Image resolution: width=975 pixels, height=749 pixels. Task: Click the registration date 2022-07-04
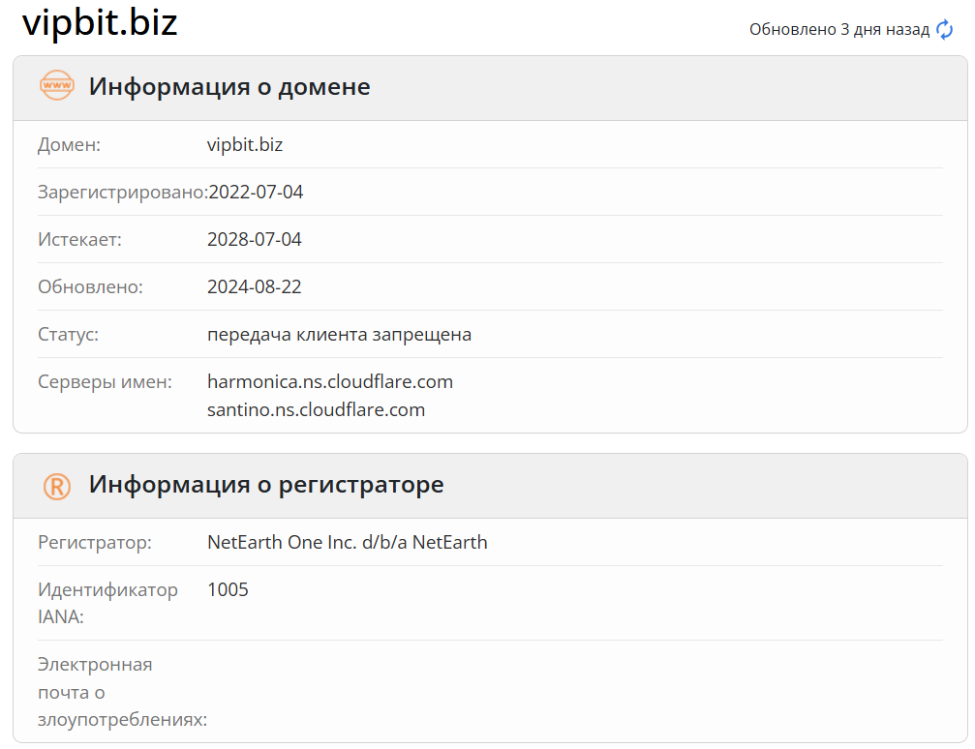point(256,193)
